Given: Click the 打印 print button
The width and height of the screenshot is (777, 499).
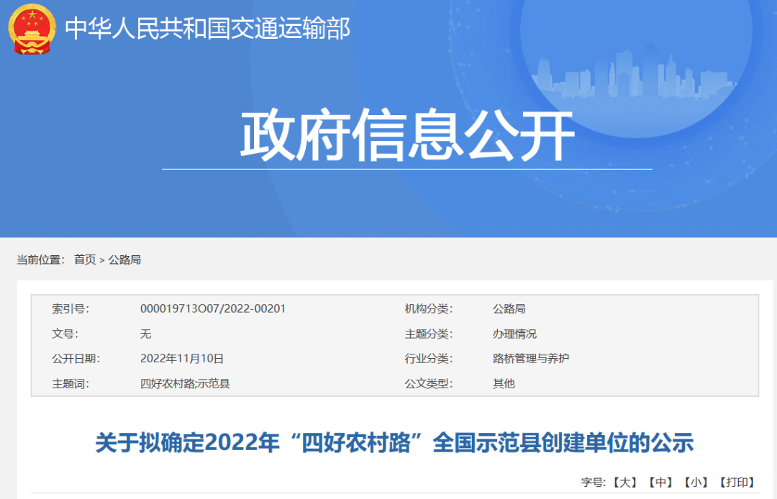Looking at the screenshot, I should (737, 482).
